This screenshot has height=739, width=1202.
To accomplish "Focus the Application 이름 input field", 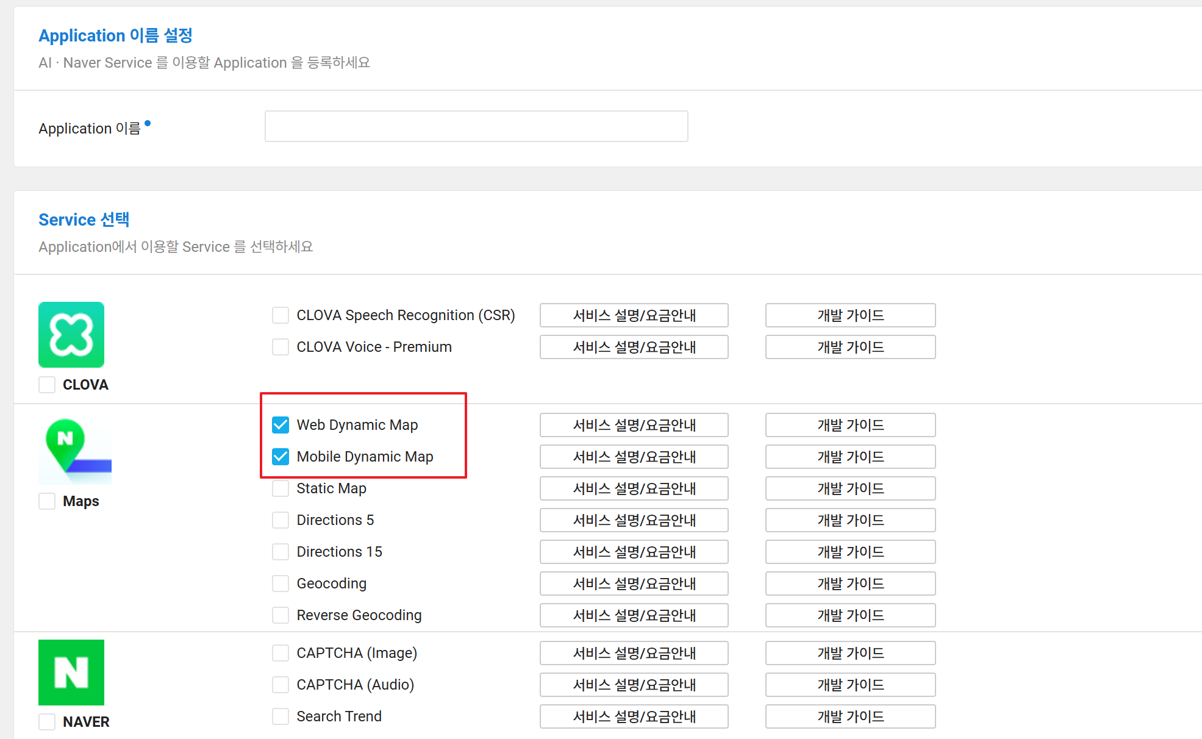I will click(x=476, y=126).
